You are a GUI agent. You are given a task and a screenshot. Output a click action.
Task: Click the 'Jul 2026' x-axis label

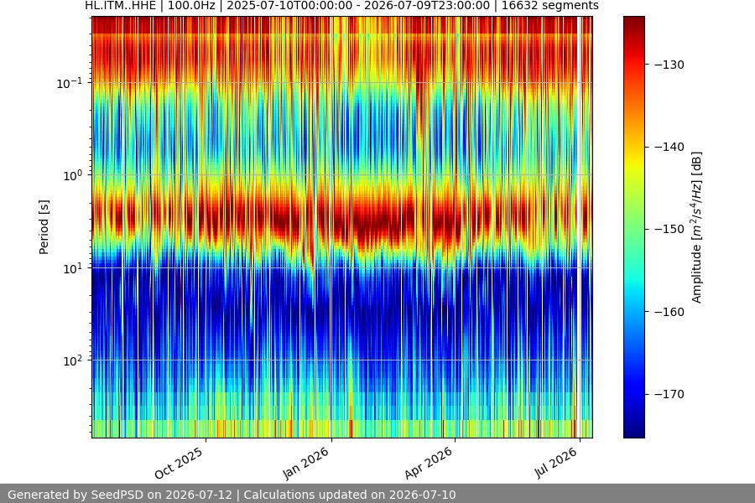click(555, 462)
